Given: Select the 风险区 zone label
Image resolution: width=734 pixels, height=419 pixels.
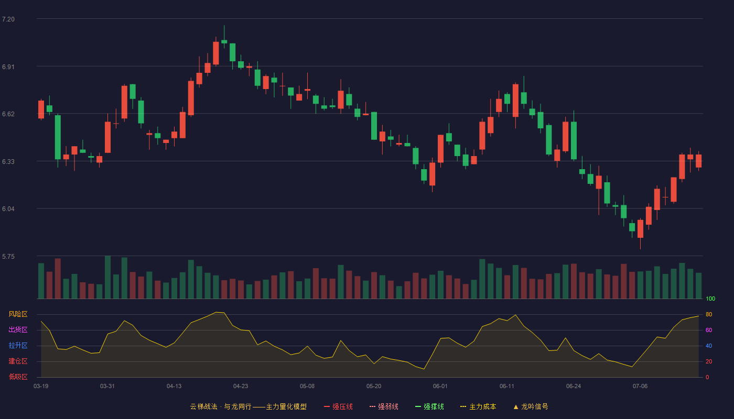Looking at the screenshot, I should (x=18, y=314).
